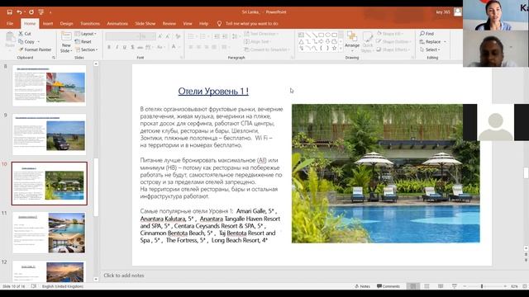Open the Quick Styles gallery
The image size is (529, 297).
click(x=367, y=42)
